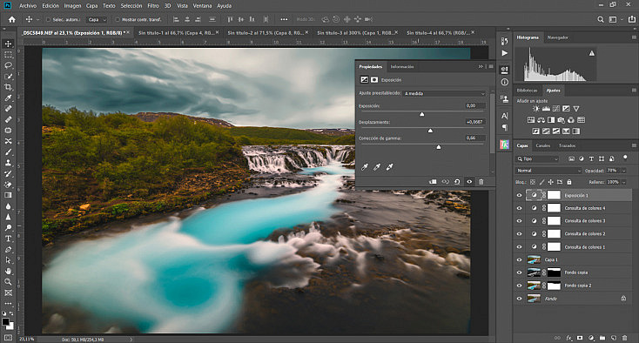
Task: Select the Clone Stamp tool
Action: point(8,163)
